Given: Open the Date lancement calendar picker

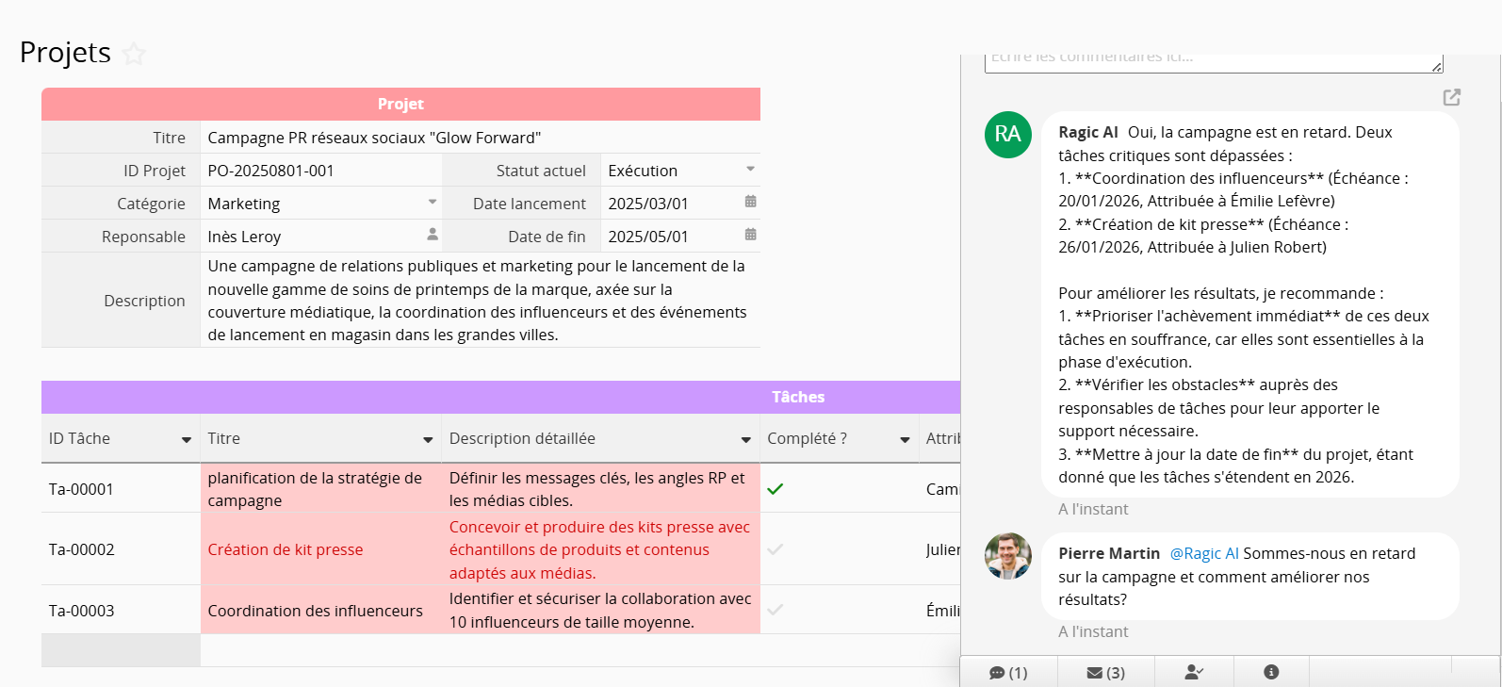Looking at the screenshot, I should click(x=750, y=202).
